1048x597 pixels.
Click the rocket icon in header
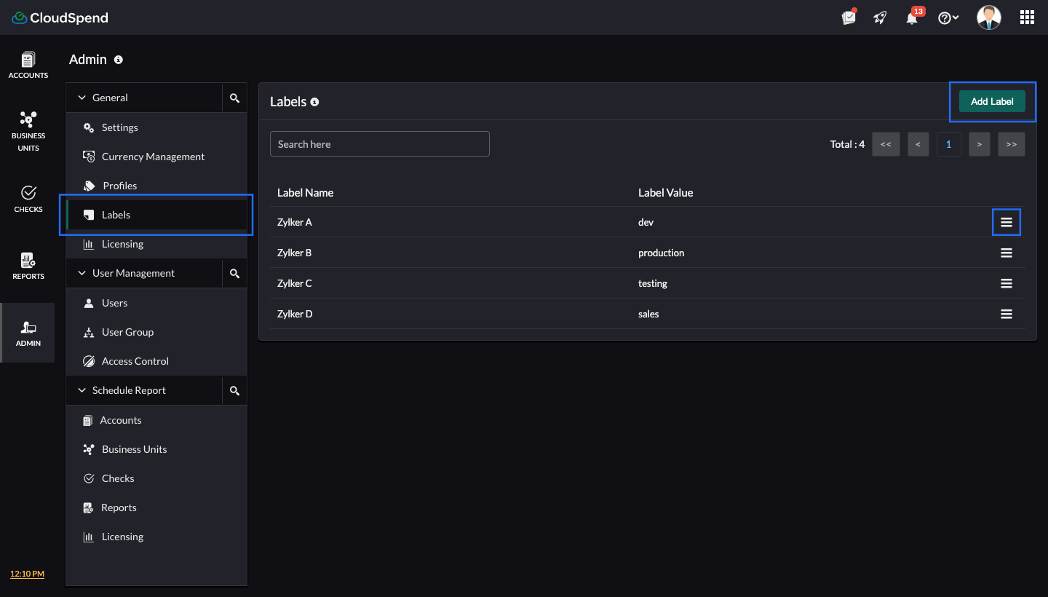coord(880,18)
